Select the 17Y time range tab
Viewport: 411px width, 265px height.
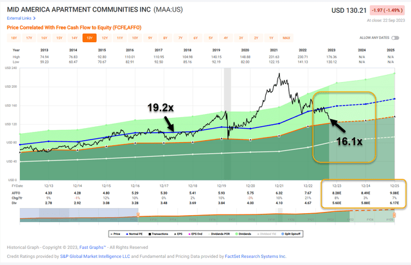pos(29,38)
